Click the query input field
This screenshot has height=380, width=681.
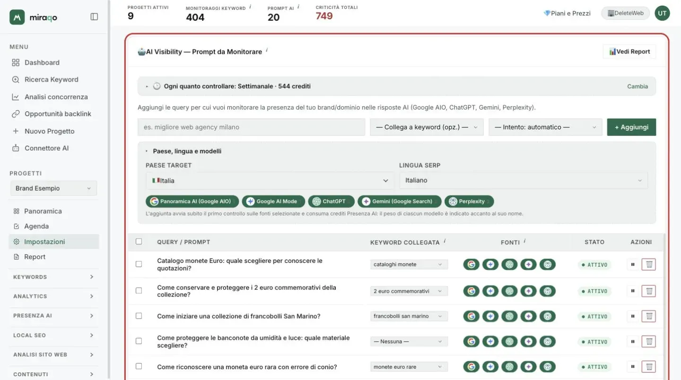(251, 127)
